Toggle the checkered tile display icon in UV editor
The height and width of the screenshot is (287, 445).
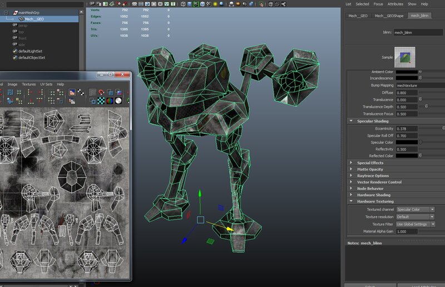click(x=101, y=100)
